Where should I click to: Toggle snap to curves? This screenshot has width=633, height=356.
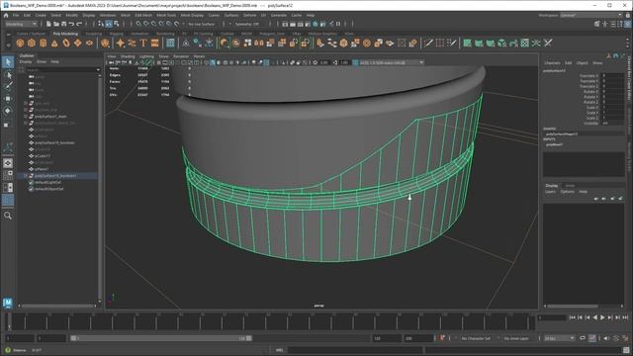point(146,24)
